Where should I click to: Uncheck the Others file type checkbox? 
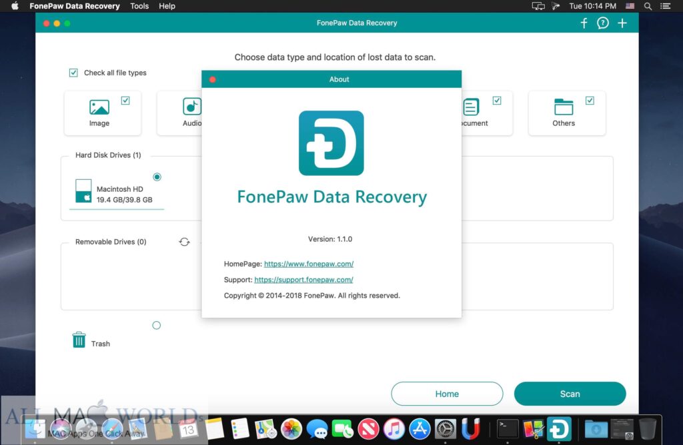[x=590, y=101]
